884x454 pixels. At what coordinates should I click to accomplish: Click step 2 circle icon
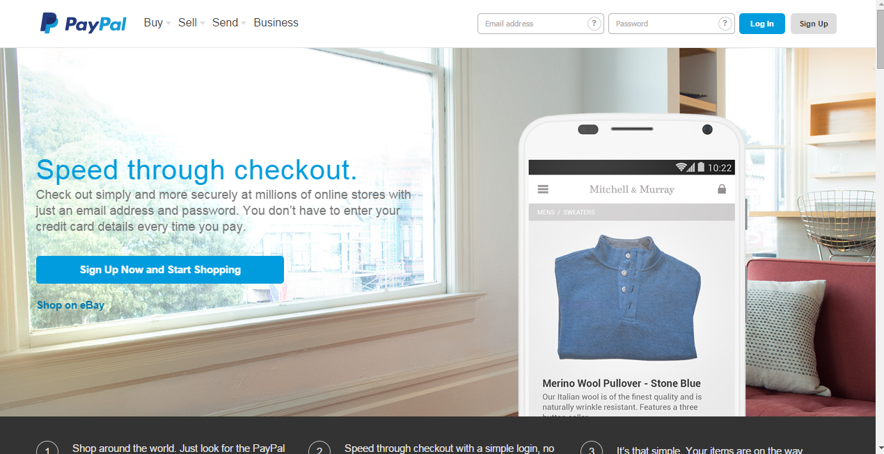[x=319, y=448]
